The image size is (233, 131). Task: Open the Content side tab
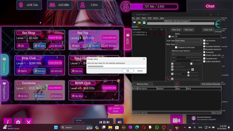[4, 65]
